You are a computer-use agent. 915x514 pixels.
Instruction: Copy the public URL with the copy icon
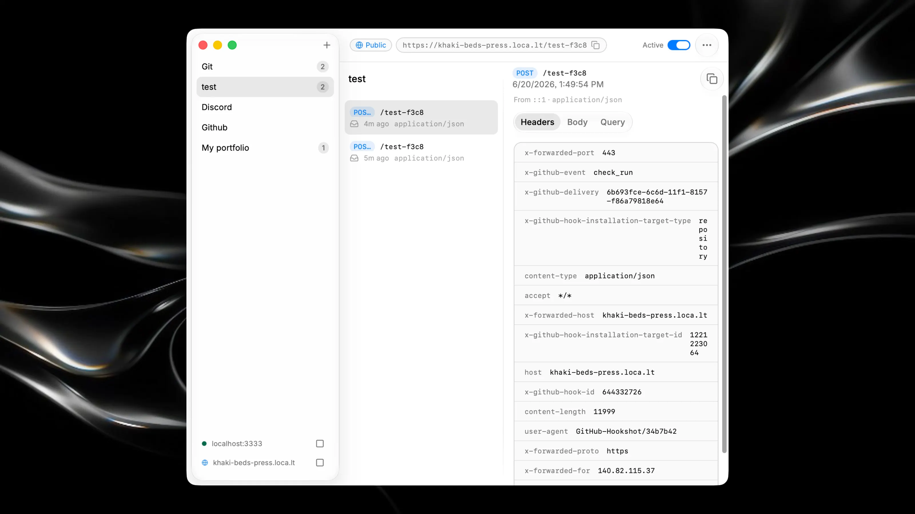click(595, 45)
